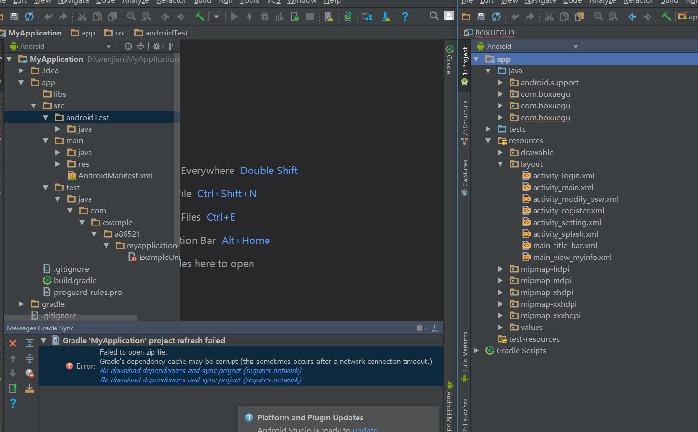
Task: Run the app with the play icon
Action: [234, 17]
